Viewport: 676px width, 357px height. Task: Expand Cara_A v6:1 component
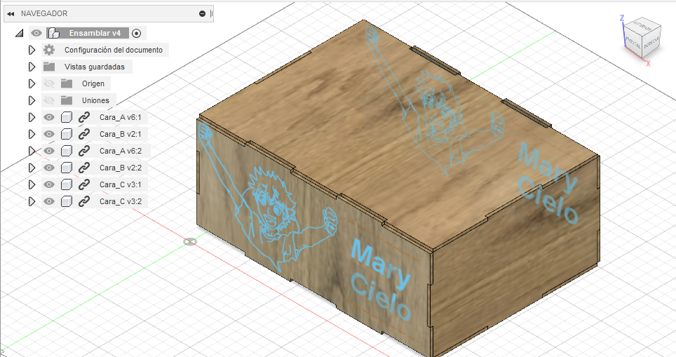pos(32,117)
